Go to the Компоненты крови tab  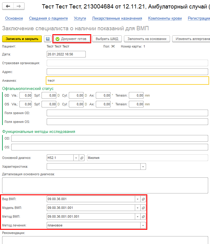[165, 18]
